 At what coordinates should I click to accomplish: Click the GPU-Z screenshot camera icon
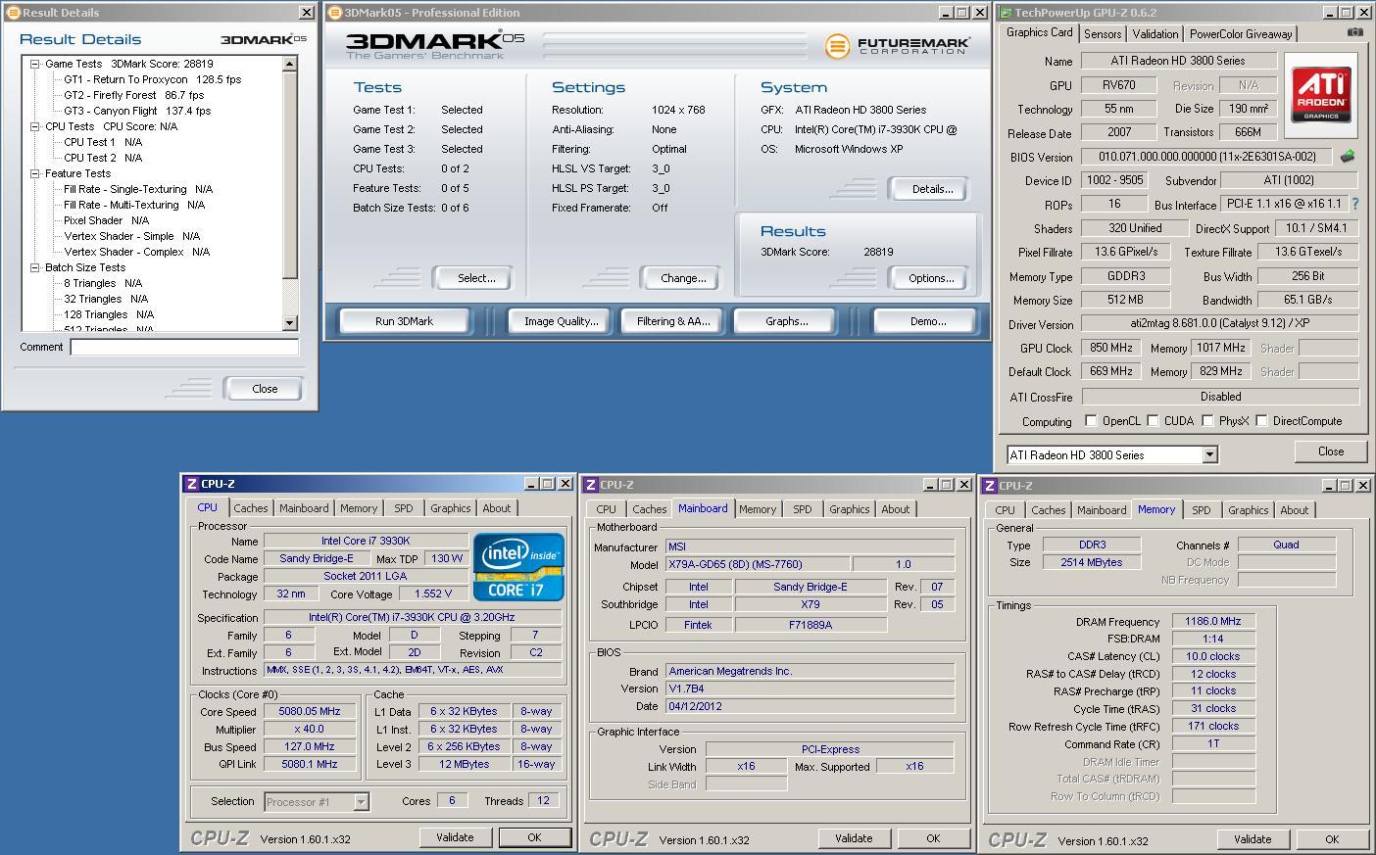click(1354, 32)
